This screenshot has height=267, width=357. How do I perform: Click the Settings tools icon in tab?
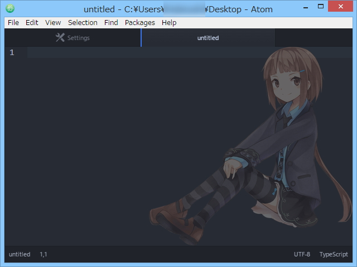click(60, 38)
